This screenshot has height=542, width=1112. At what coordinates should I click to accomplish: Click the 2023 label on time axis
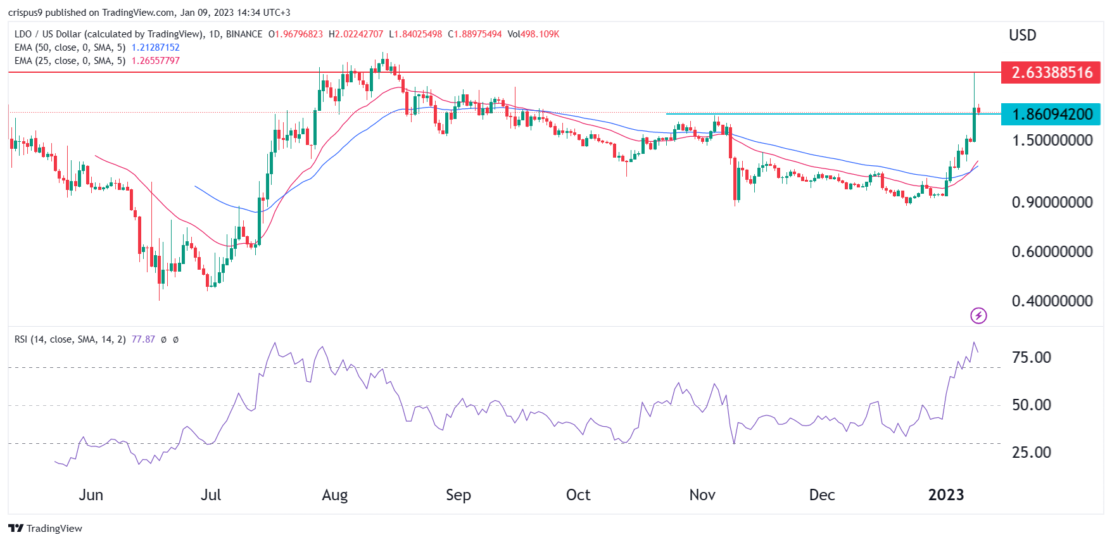[x=945, y=495]
